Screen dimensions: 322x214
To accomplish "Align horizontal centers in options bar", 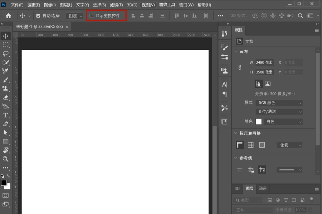I will coord(142,16).
